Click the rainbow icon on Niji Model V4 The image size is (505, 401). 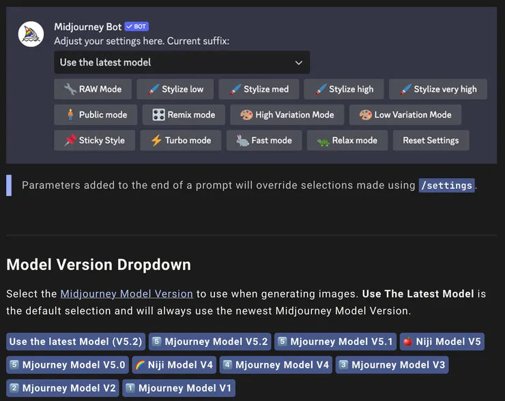[x=140, y=365]
